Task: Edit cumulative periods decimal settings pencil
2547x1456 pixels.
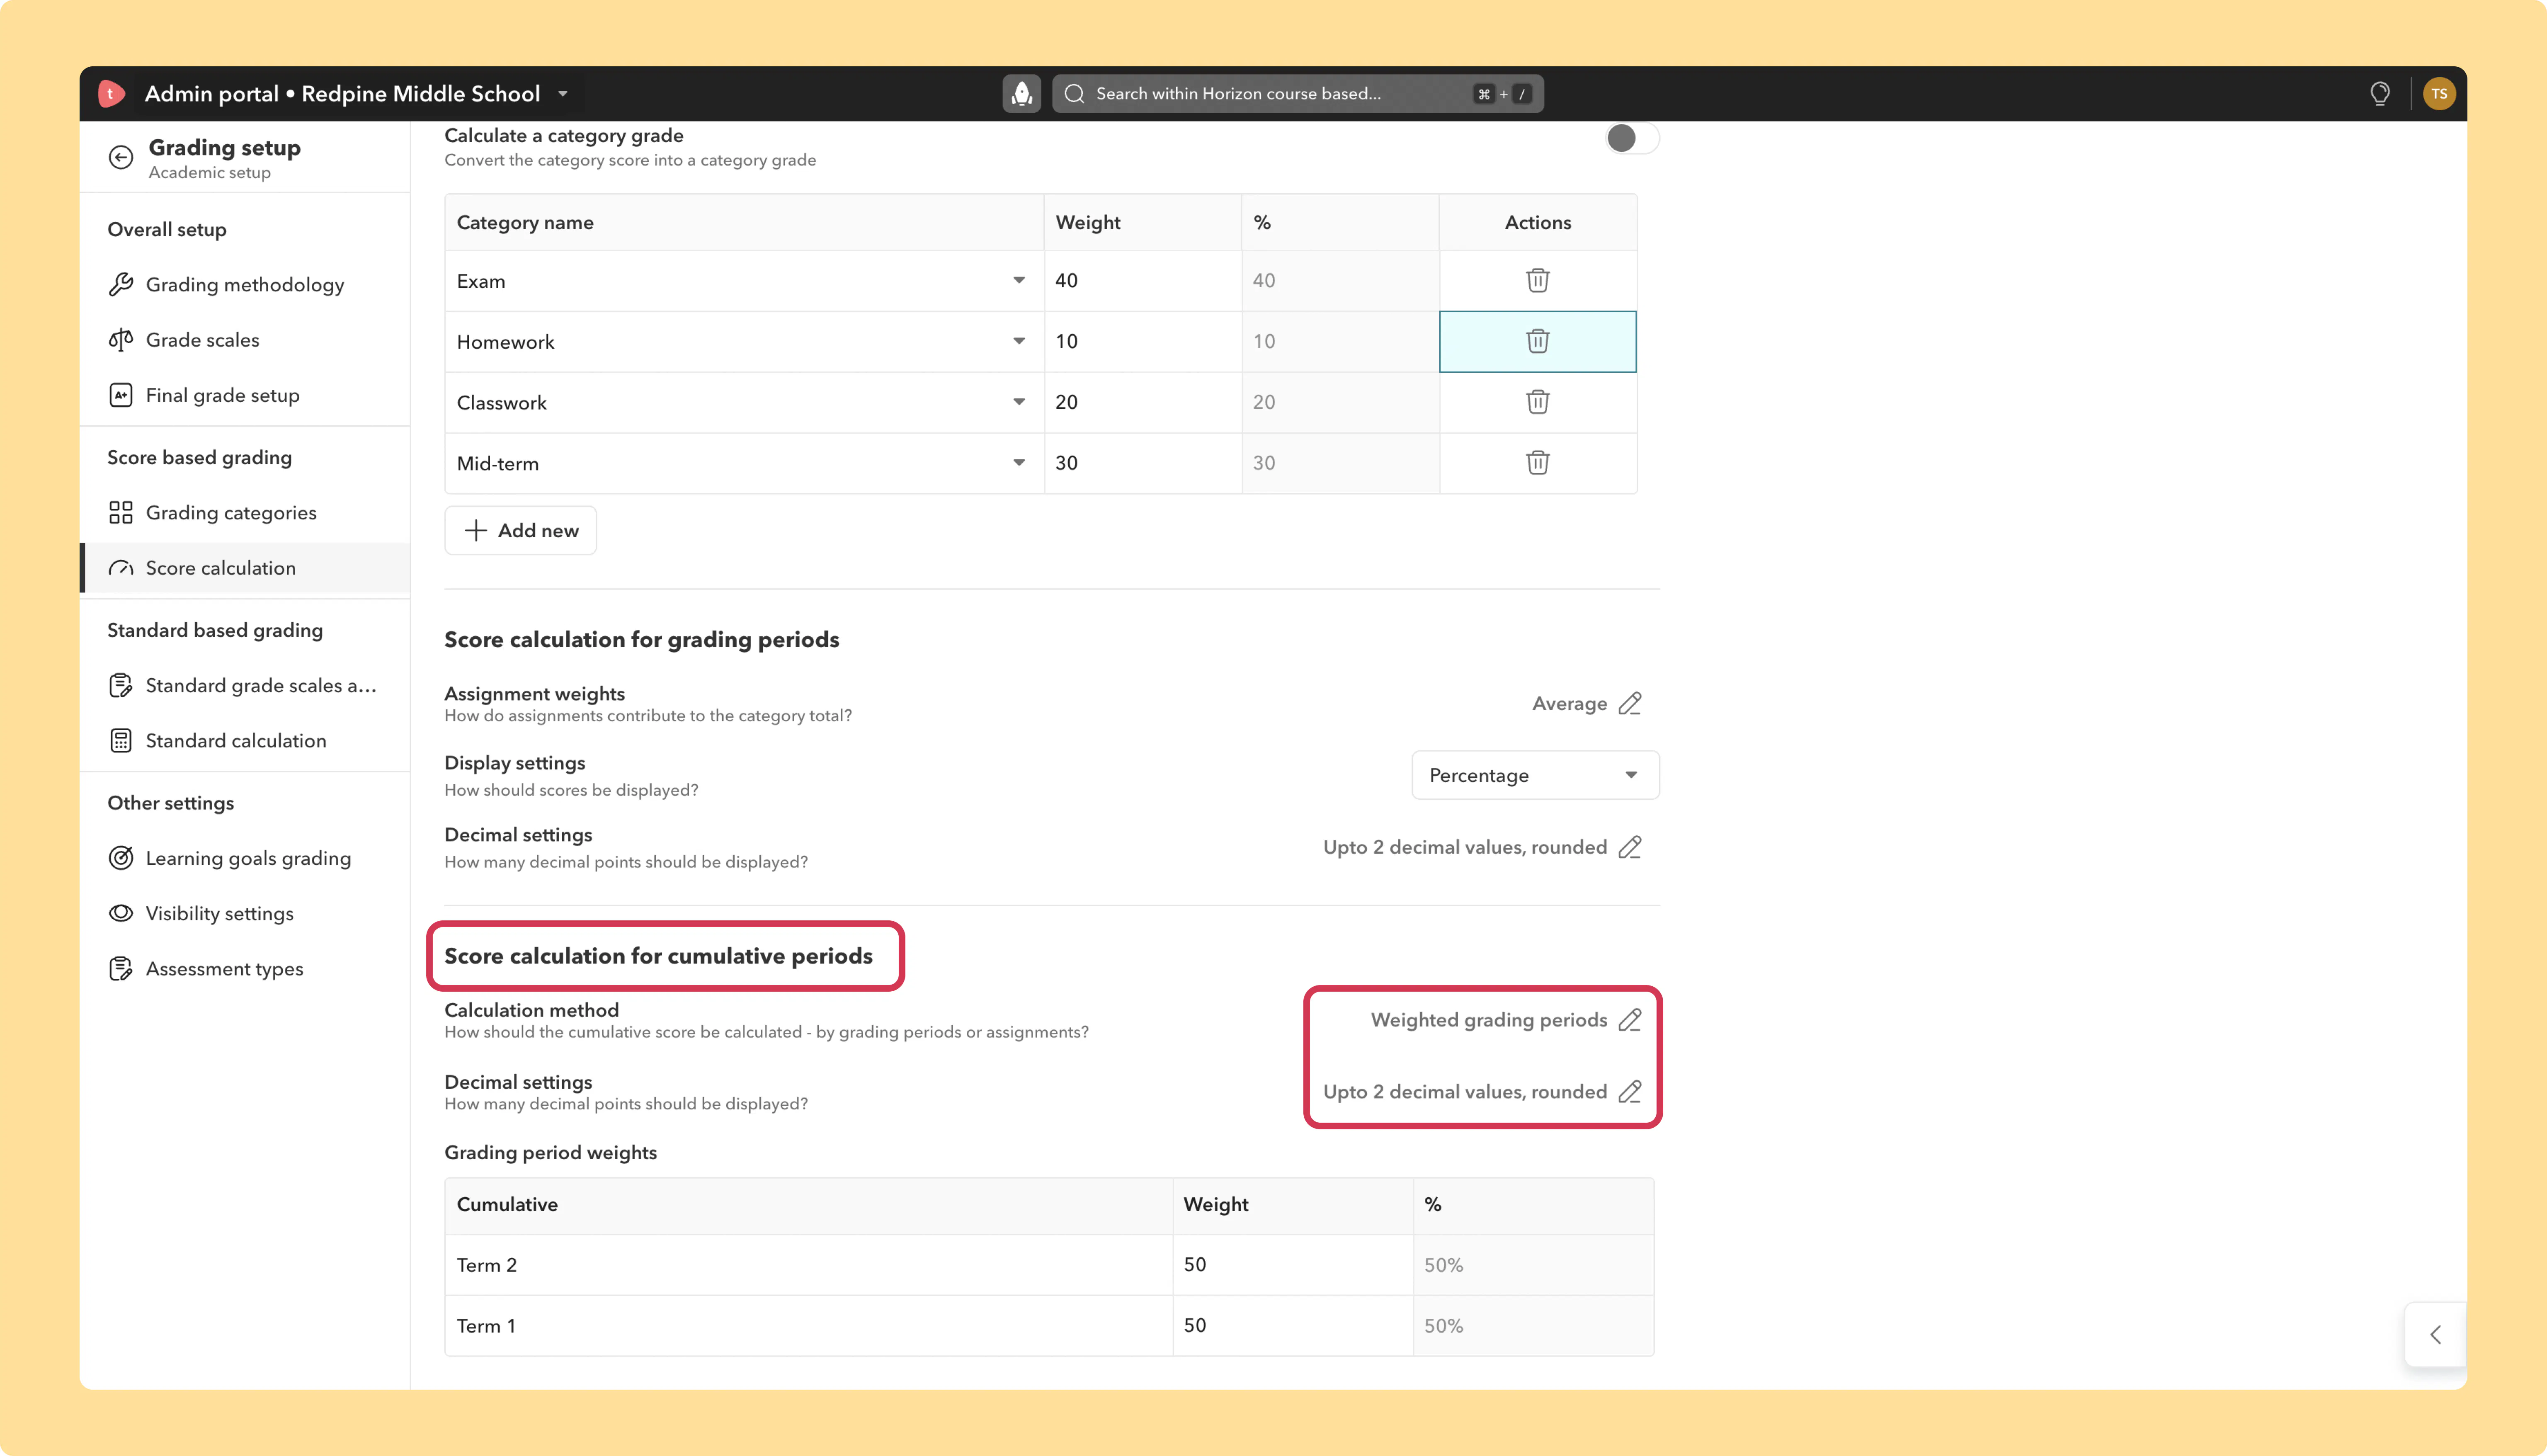Action: tap(1629, 1092)
